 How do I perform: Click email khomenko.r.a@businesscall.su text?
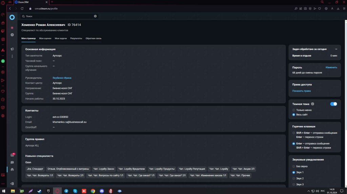click(69, 122)
